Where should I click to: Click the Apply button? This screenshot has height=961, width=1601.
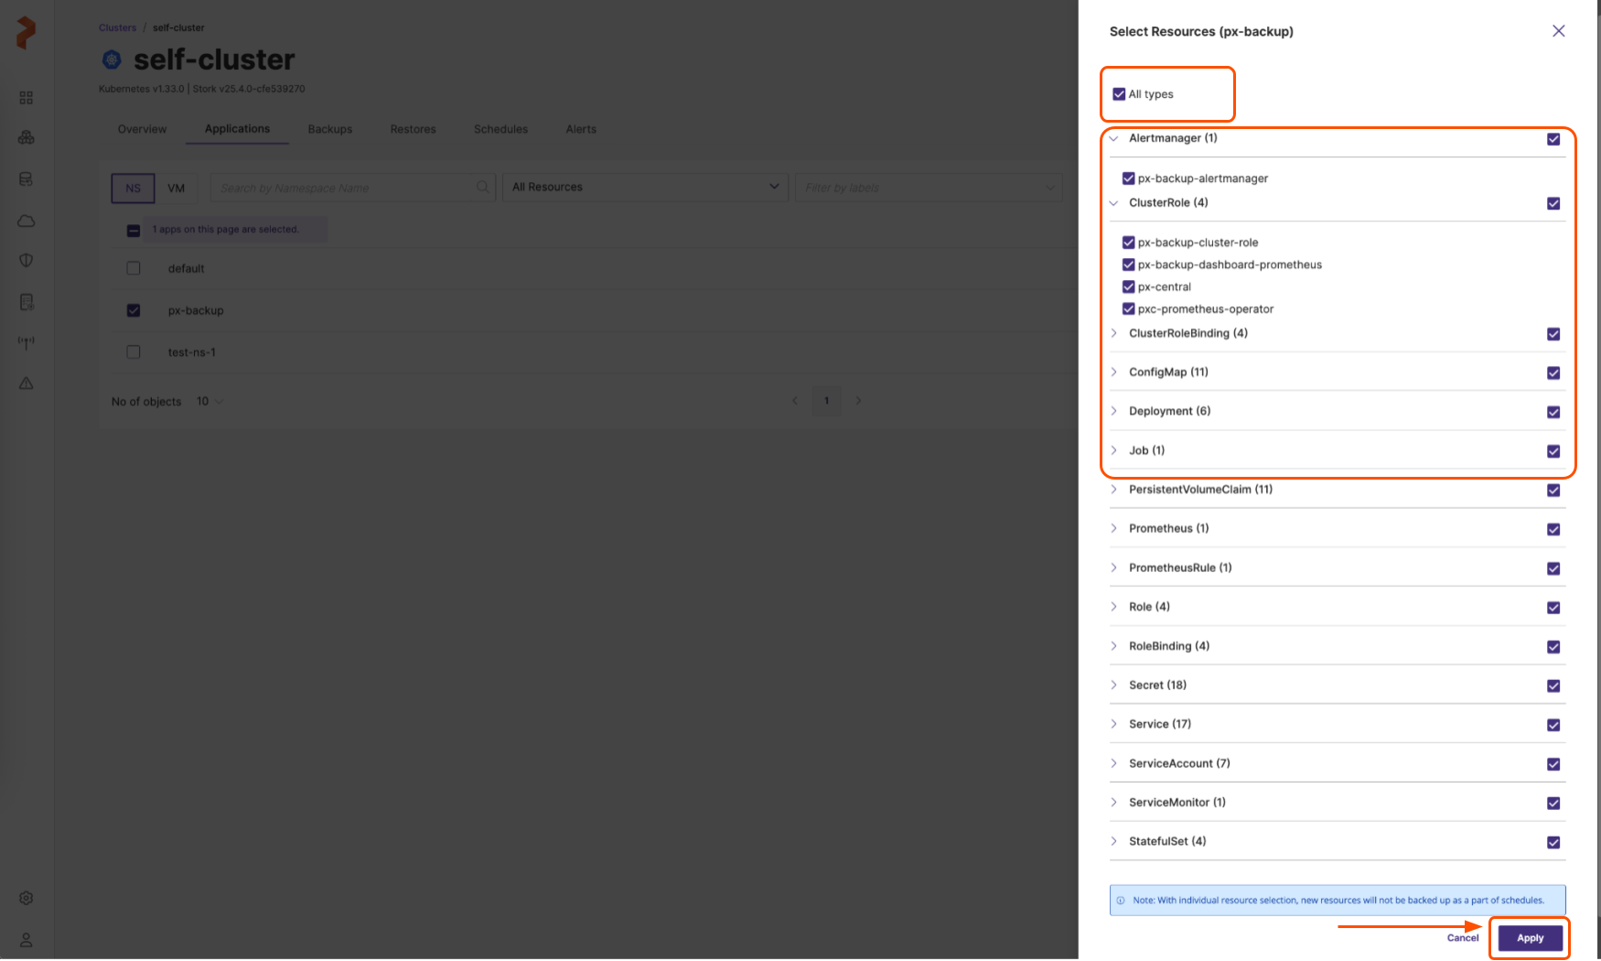pos(1530,938)
